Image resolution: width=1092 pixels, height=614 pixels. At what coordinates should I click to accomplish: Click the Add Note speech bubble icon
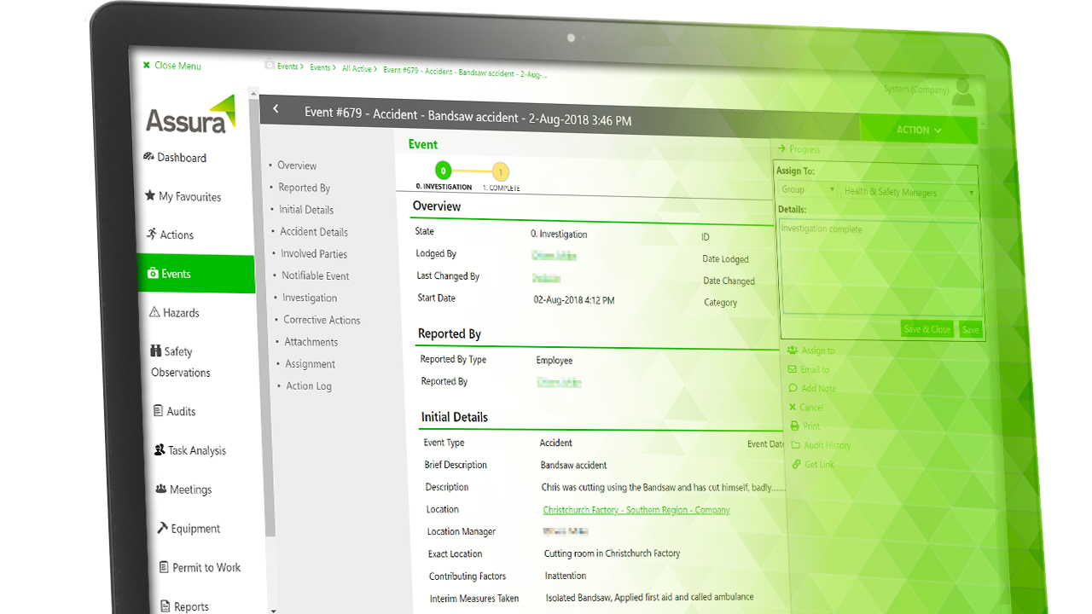(793, 388)
